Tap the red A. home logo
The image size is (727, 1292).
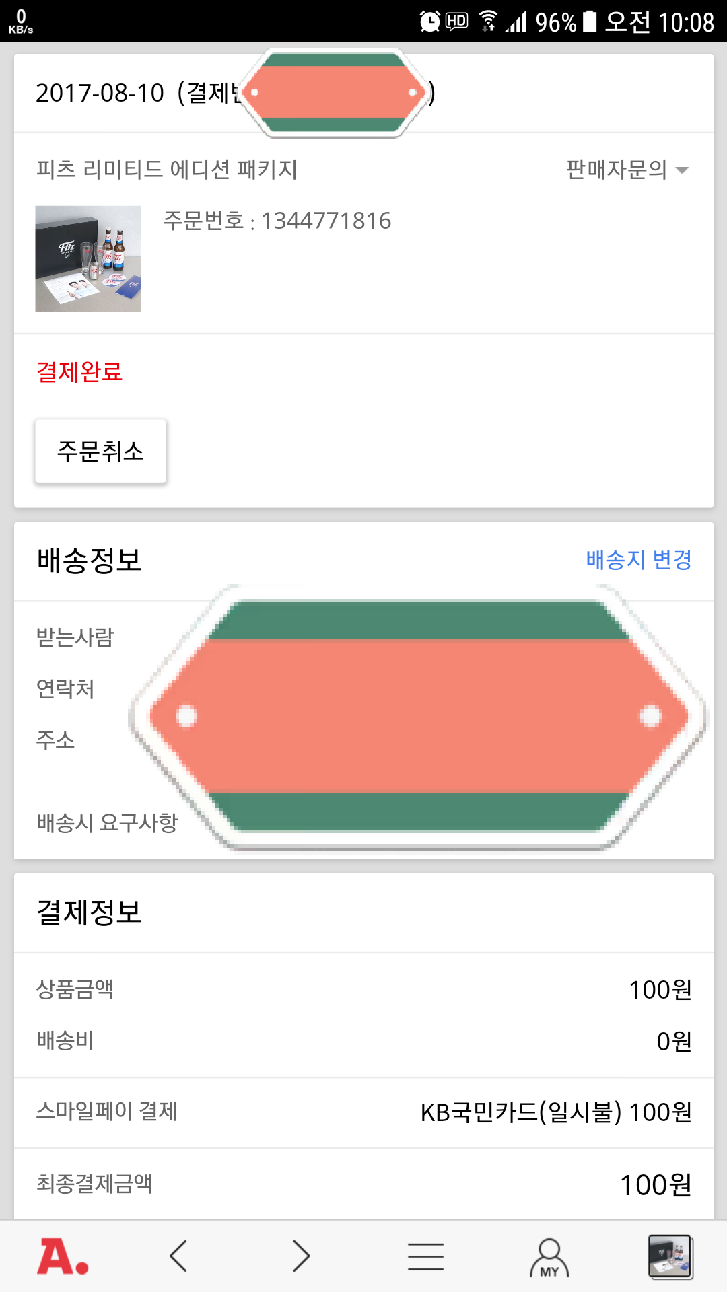click(63, 1256)
